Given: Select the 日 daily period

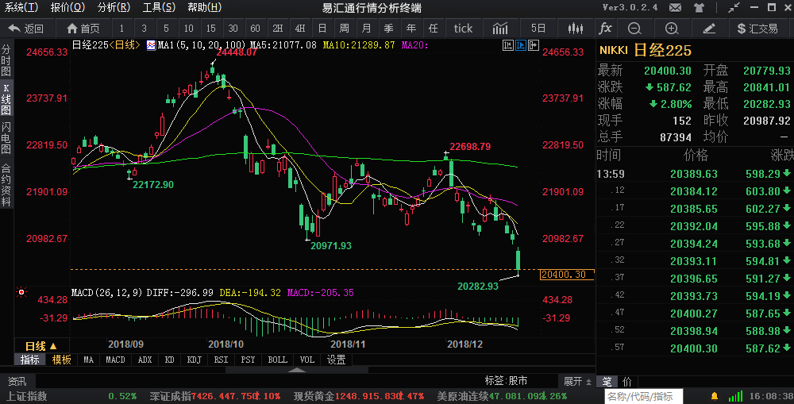Looking at the screenshot, I should (322, 29).
